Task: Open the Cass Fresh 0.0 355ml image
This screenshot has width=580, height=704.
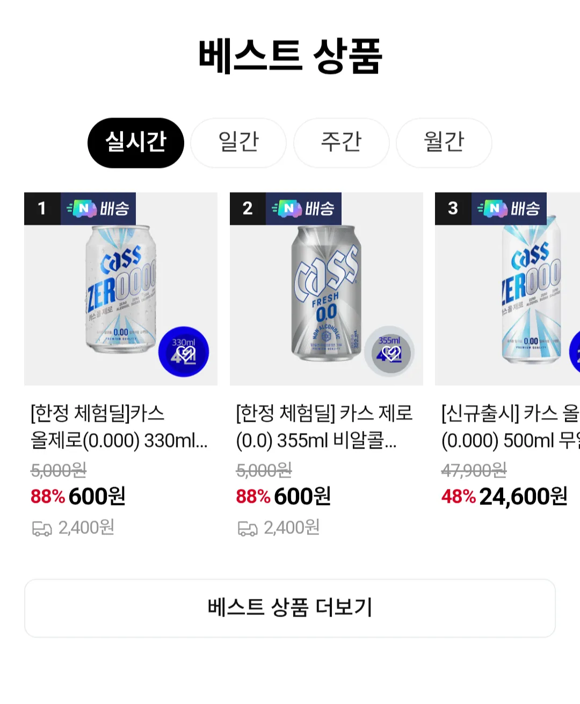Action: pyautogui.click(x=325, y=290)
